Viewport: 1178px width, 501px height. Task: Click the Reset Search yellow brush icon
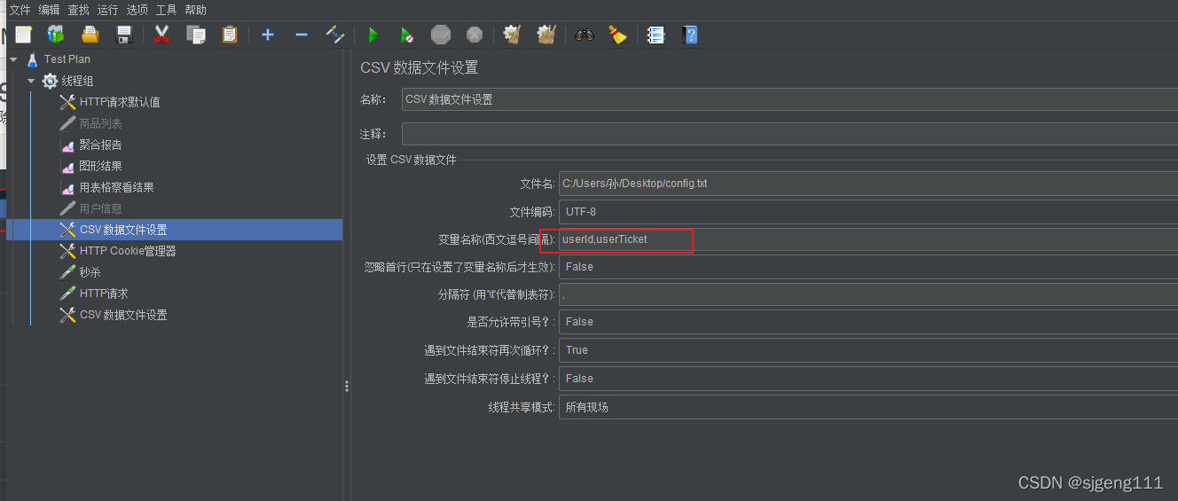tap(617, 35)
